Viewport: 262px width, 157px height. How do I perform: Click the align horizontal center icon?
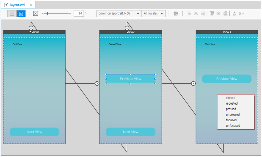196,14
